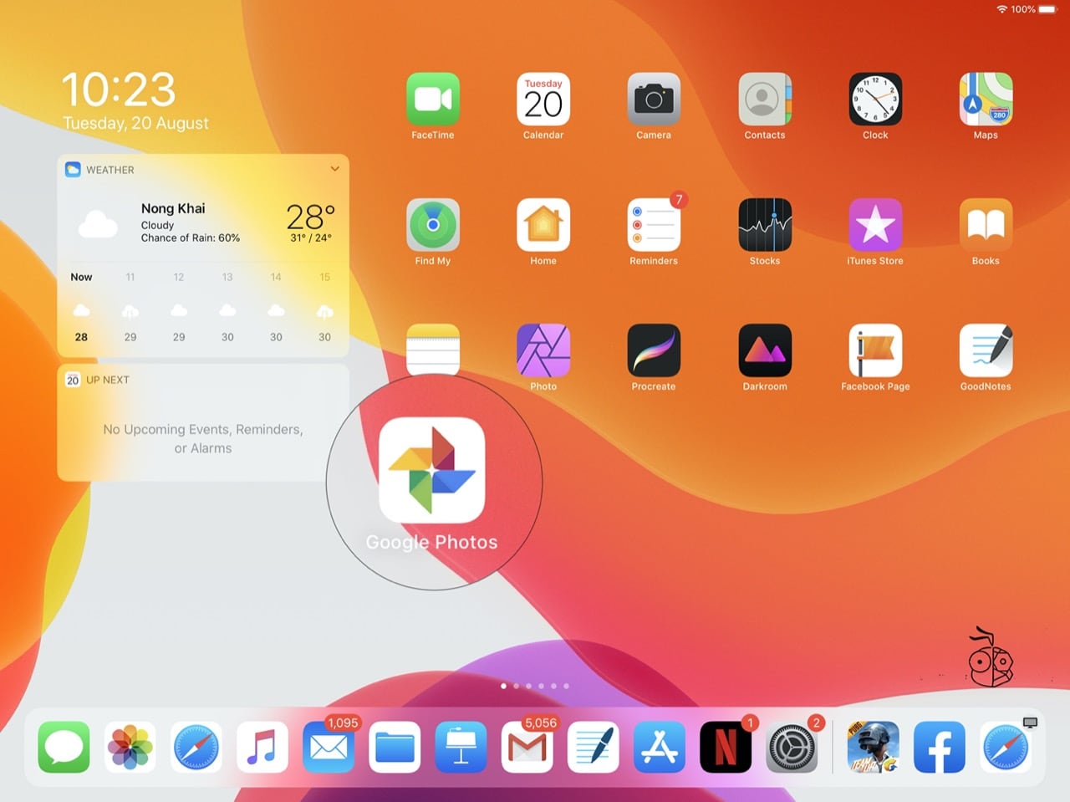Open Netflix from the dock

click(725, 747)
